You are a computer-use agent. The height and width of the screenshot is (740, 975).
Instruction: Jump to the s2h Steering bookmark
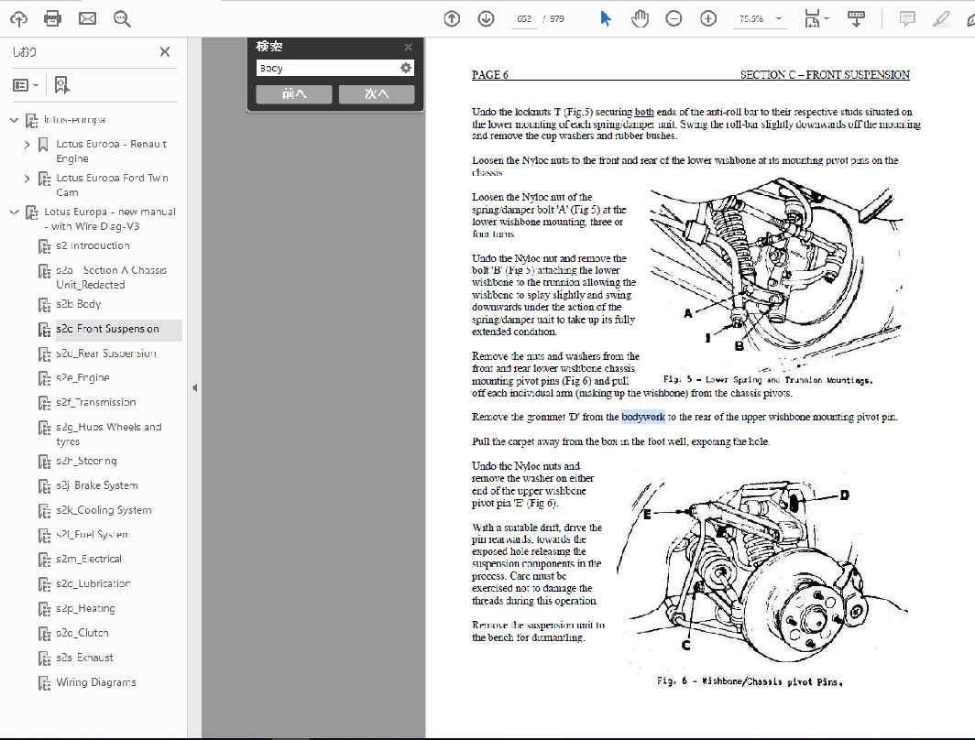click(x=86, y=461)
